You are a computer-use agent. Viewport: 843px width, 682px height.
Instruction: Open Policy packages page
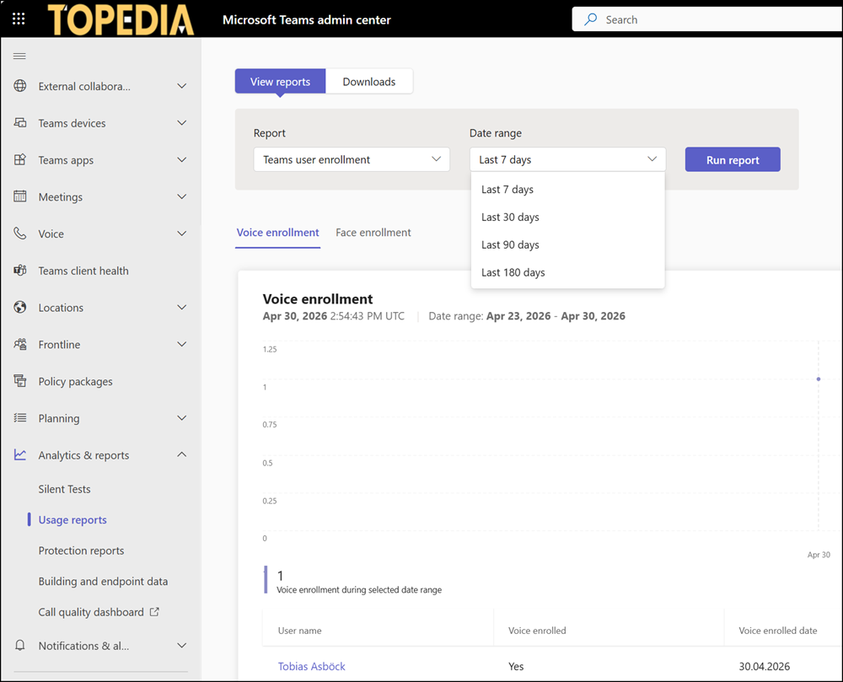(75, 382)
